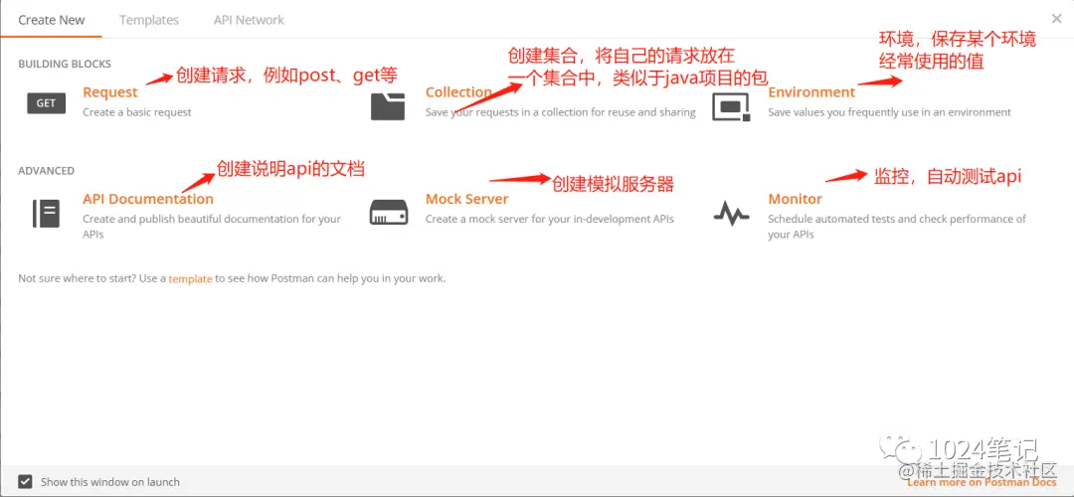Click the Environment screen icon
The height and width of the screenshot is (497, 1074).
coord(731,106)
